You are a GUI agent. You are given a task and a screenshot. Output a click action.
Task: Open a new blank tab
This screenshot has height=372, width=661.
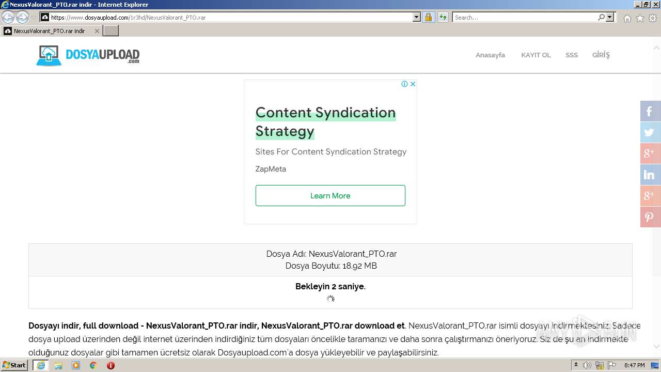(x=111, y=31)
